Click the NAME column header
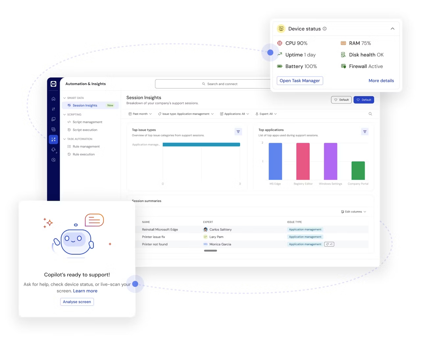 [146, 222]
